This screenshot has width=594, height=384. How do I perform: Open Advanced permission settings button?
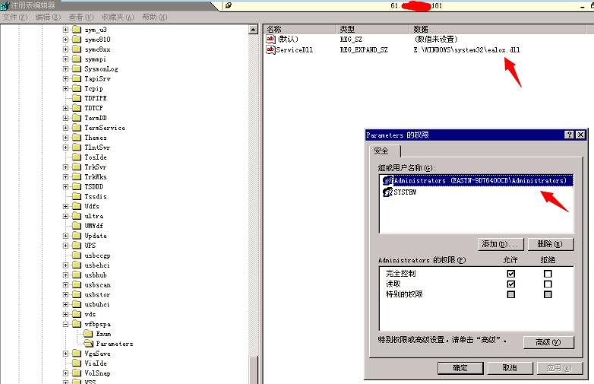548,342
